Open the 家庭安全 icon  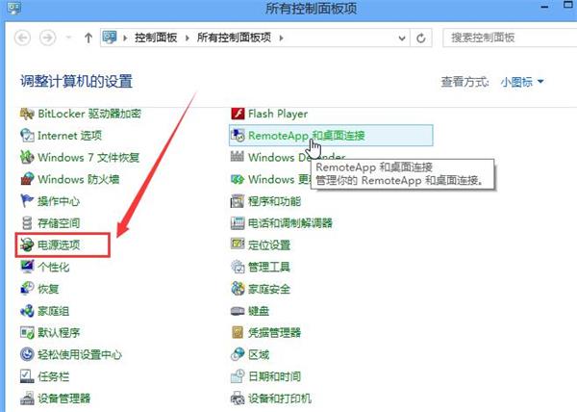(238, 289)
